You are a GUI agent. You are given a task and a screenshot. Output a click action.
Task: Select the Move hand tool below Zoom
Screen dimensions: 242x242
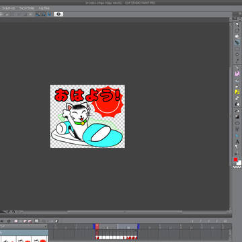[x=237, y=30]
